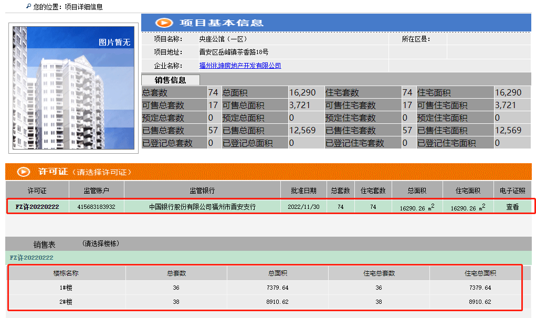This screenshot has height=318, width=536.
Task: Click the 监管账户 column header
Action: point(97,190)
